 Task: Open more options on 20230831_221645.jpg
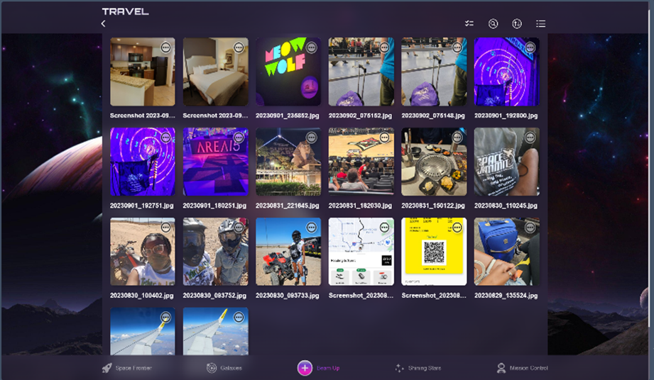point(311,138)
